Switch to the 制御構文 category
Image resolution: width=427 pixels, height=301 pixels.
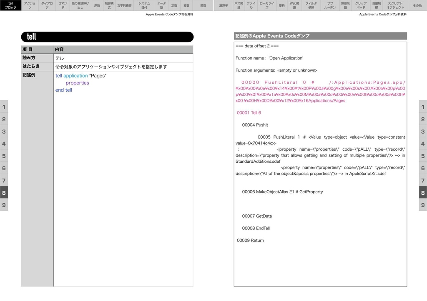108,5
